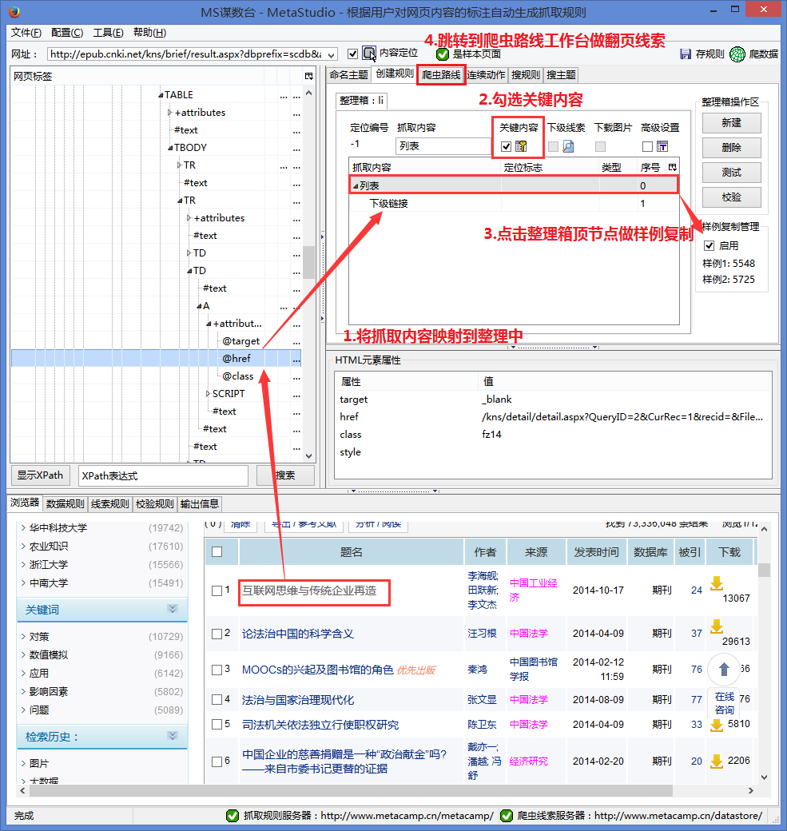Check the download image checkbox
This screenshot has width=787, height=831.
click(x=601, y=146)
